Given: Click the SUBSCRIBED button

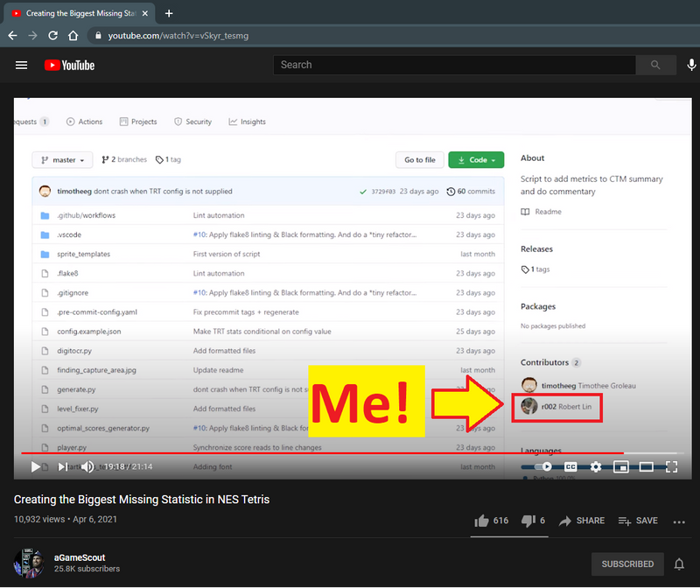Looking at the screenshot, I should pyautogui.click(x=627, y=563).
